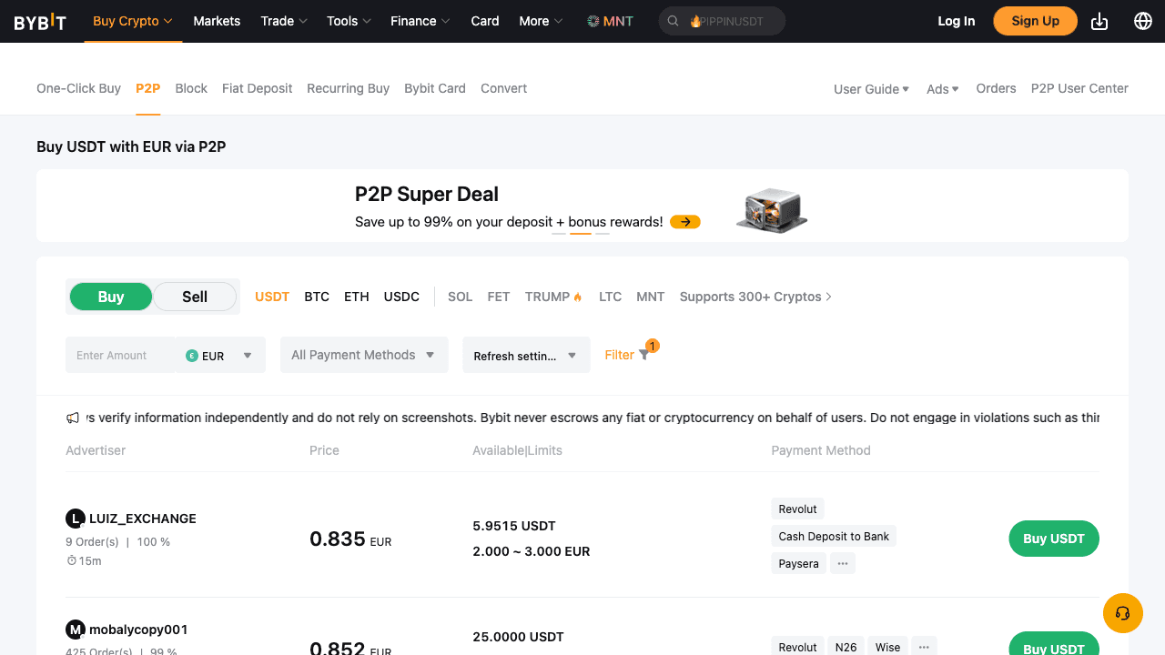Open the EUR currency dropdown
The image size is (1165, 655).
point(220,355)
